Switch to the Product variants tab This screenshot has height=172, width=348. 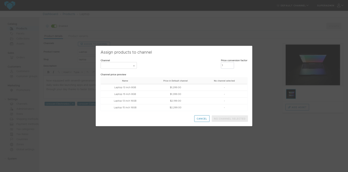click(78, 36)
